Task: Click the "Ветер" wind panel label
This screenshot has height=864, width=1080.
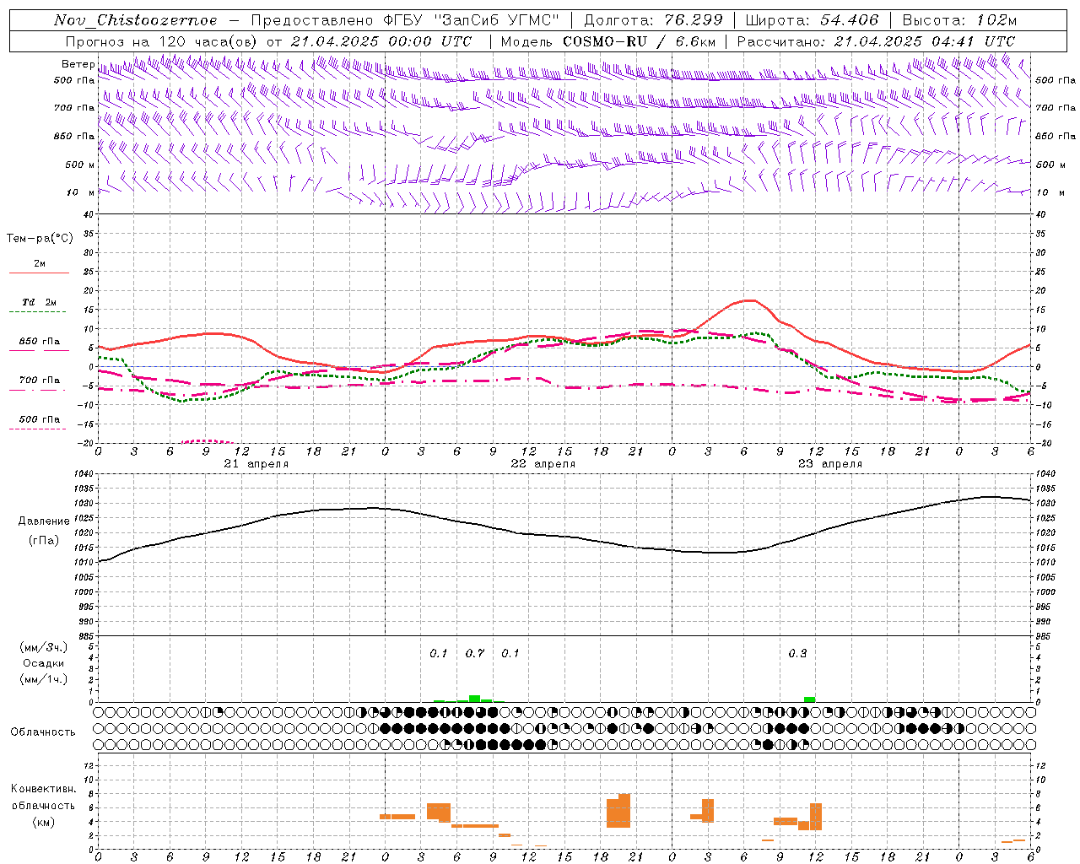Action: click(78, 64)
